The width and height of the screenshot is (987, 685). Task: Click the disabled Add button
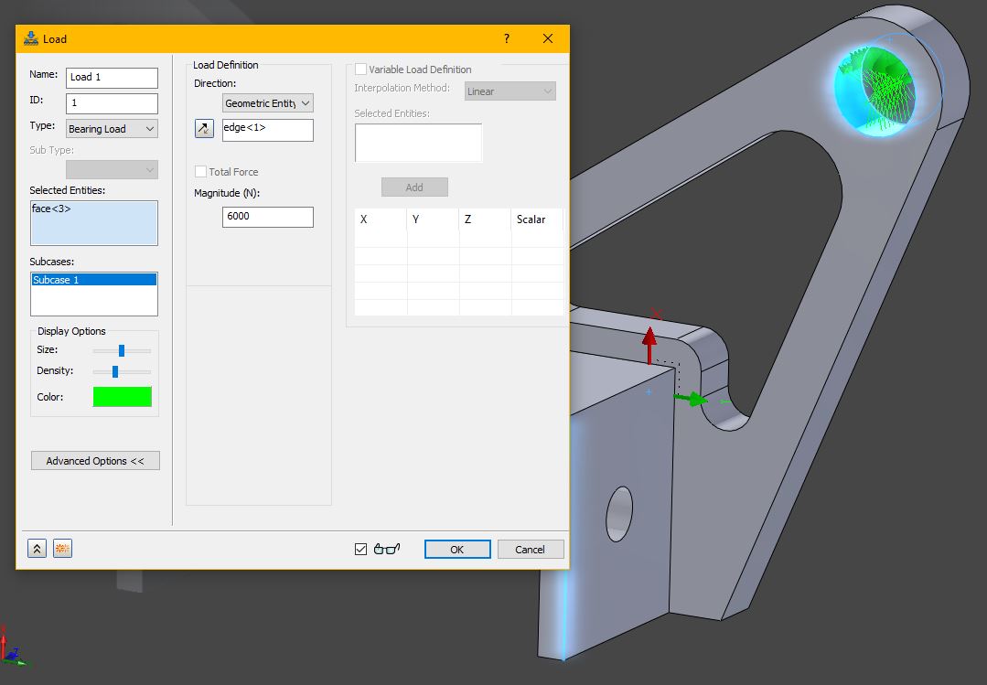pos(414,187)
